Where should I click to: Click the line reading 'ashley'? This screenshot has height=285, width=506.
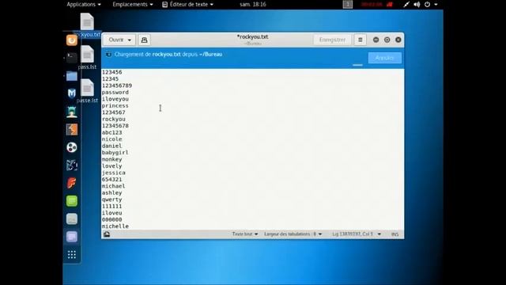click(x=112, y=192)
